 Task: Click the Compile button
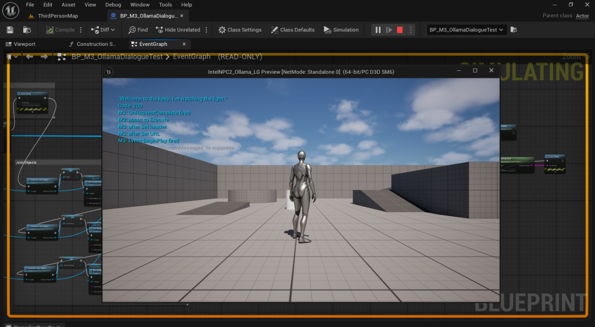(x=60, y=30)
